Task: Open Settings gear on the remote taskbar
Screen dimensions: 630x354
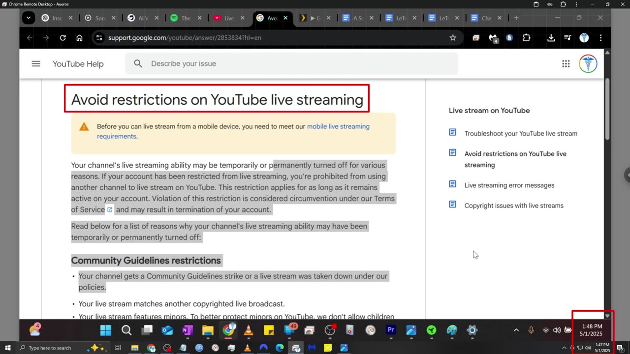Action: 472,330
